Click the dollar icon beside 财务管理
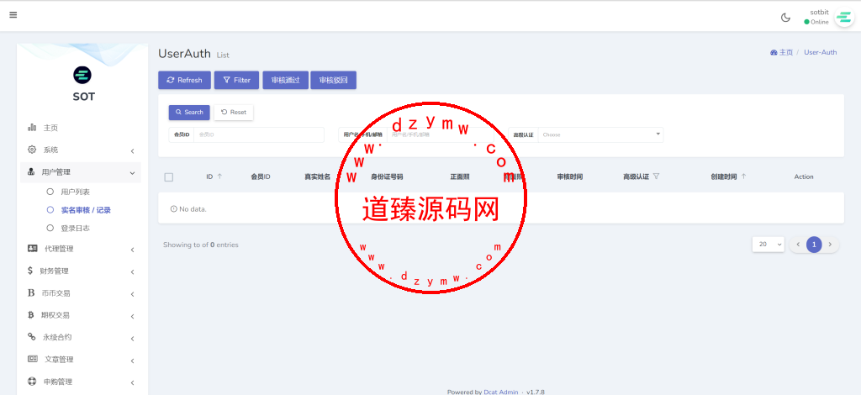861x395 pixels. point(30,271)
